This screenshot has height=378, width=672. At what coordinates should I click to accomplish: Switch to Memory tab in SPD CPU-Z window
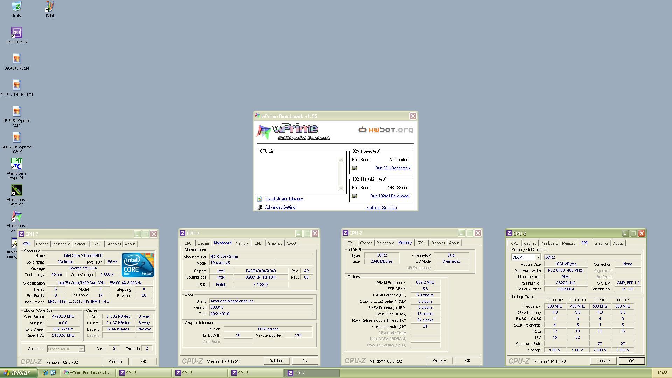[568, 243]
